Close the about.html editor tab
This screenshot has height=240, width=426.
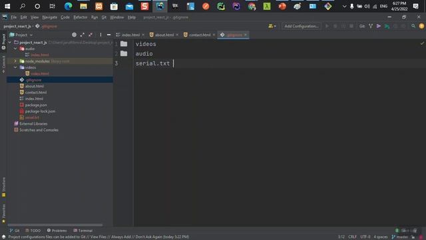[x=177, y=35]
